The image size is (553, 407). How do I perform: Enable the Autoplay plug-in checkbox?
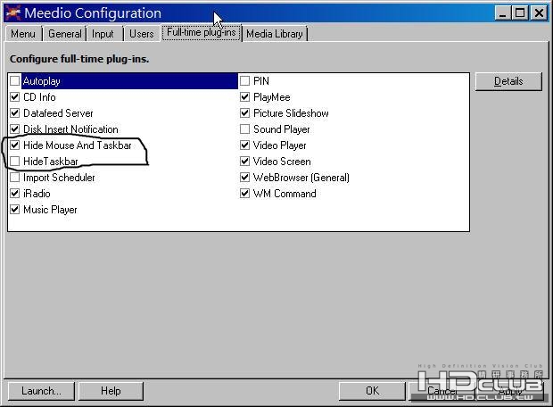click(x=15, y=81)
